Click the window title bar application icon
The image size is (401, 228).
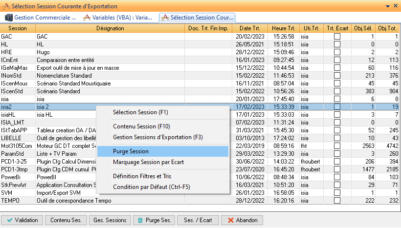coord(5,6)
